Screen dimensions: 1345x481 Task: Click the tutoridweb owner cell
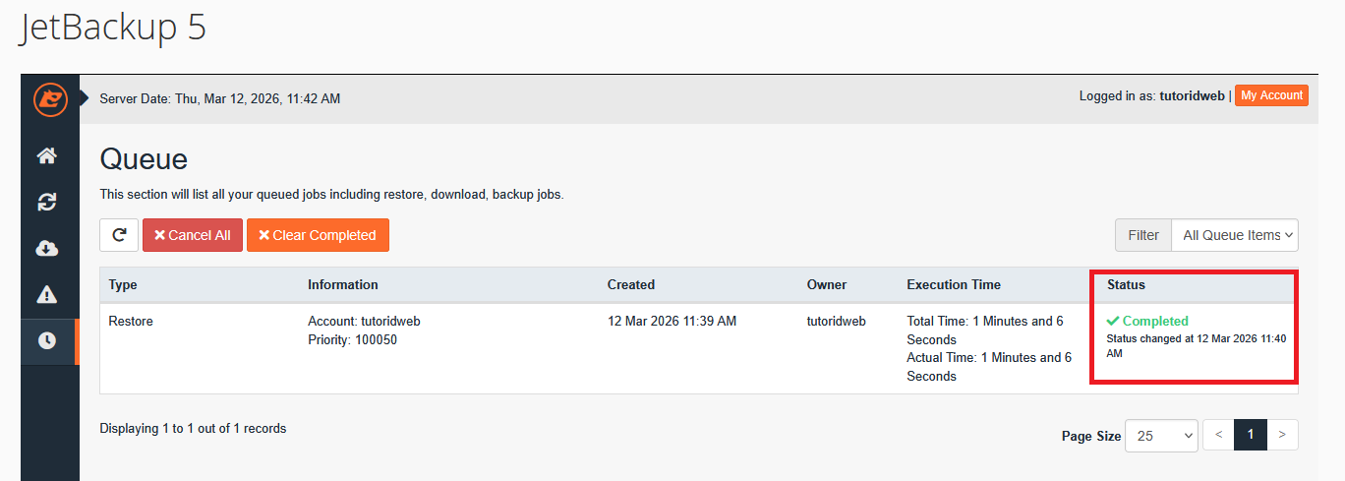coord(837,321)
